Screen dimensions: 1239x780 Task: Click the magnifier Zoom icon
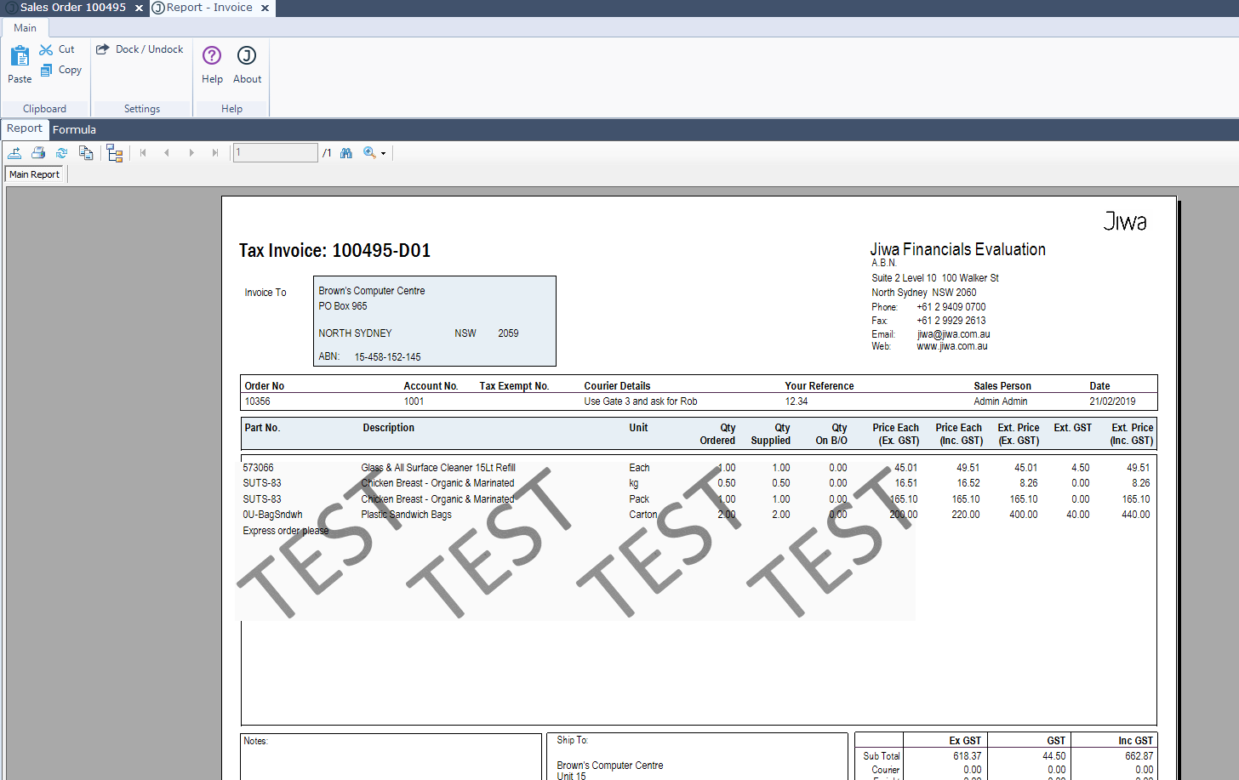(369, 153)
